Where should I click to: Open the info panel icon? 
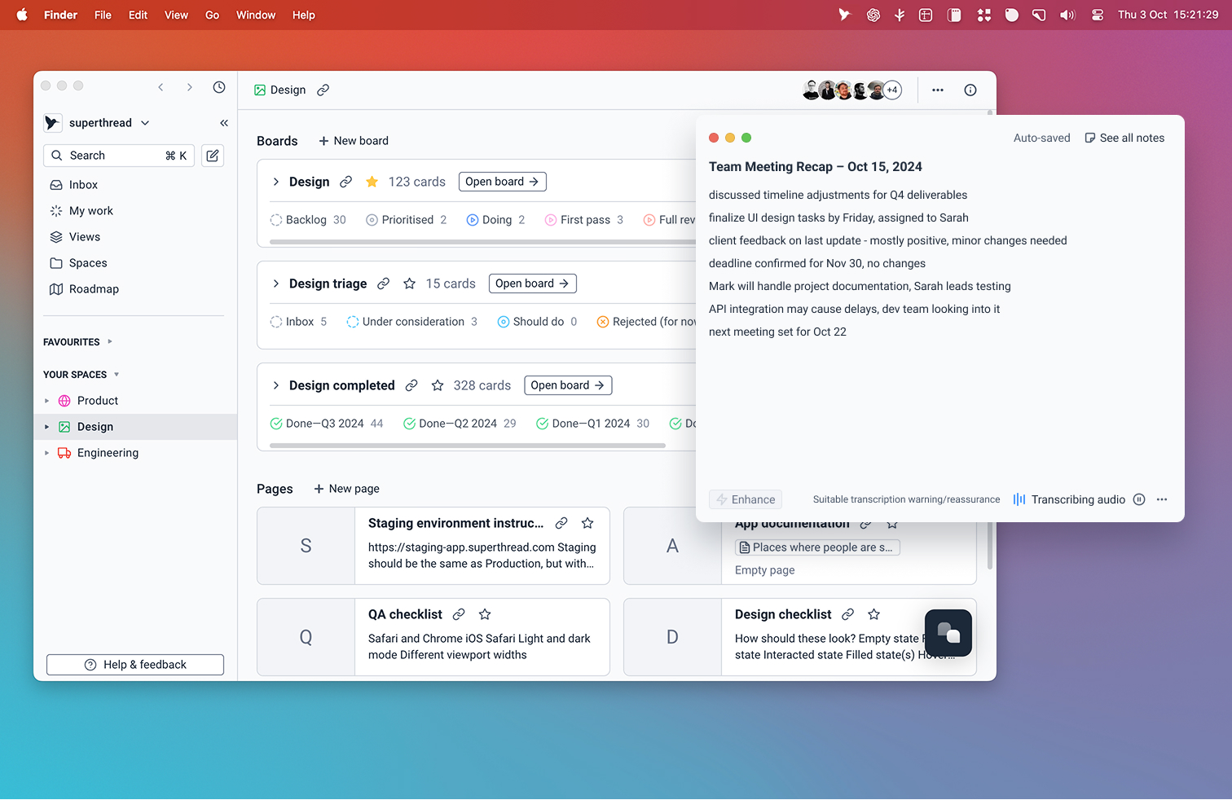970,90
